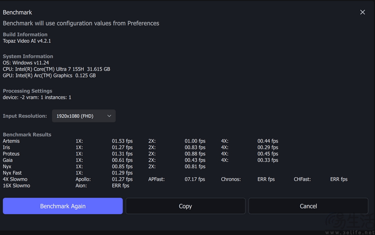Screen dimensions: 375x235
Task: Click the APFast 07.17 fps value
Action: pyautogui.click(x=194, y=179)
